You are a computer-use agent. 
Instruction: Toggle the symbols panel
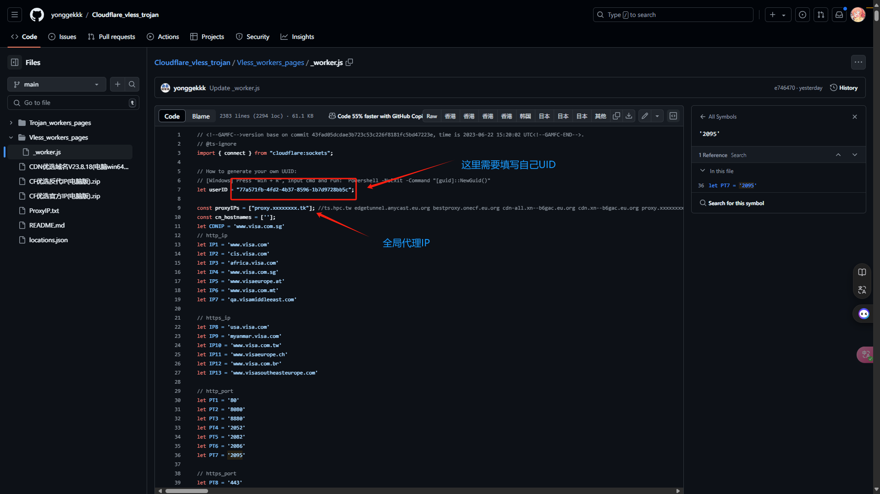click(x=673, y=116)
